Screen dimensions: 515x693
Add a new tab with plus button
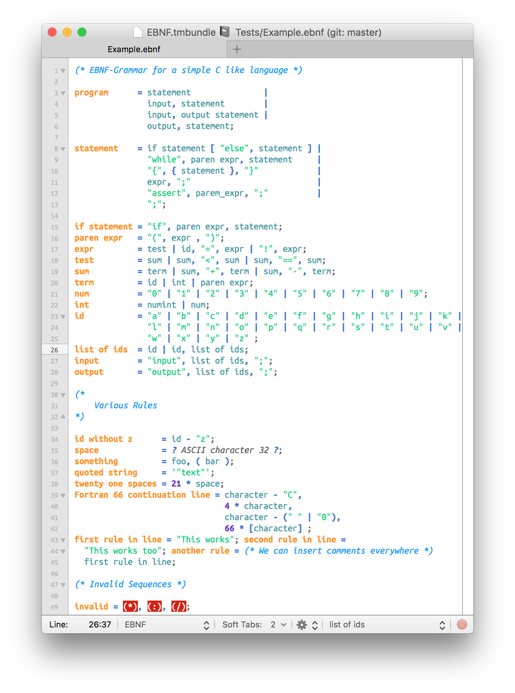point(237,49)
